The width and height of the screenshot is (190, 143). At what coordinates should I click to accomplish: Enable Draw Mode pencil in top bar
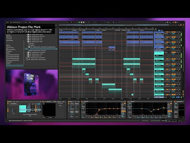pos(166,22)
